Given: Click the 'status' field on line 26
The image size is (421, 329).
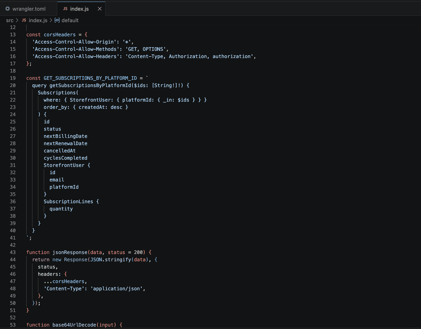Looking at the screenshot, I should pos(52,129).
